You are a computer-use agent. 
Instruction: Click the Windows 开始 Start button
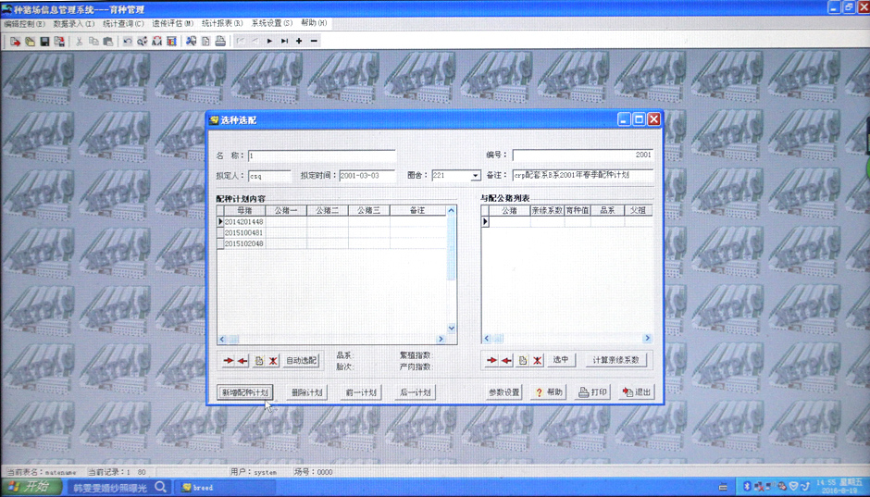tap(30, 487)
